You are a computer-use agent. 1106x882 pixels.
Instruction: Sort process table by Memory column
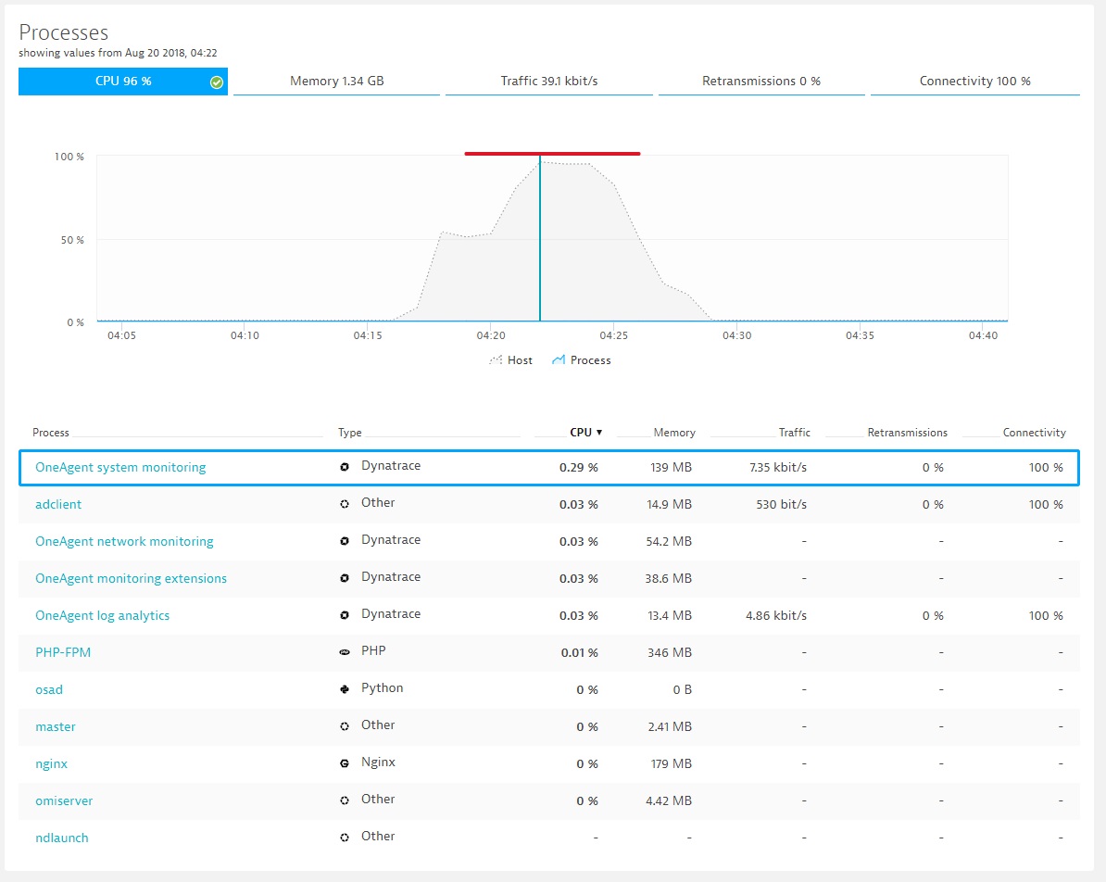673,433
